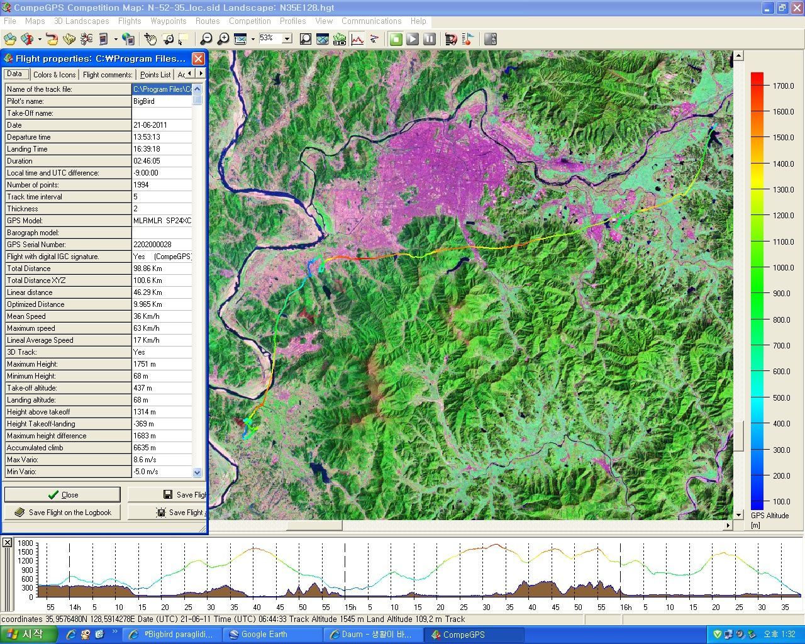Open the Routes menu

[208, 21]
